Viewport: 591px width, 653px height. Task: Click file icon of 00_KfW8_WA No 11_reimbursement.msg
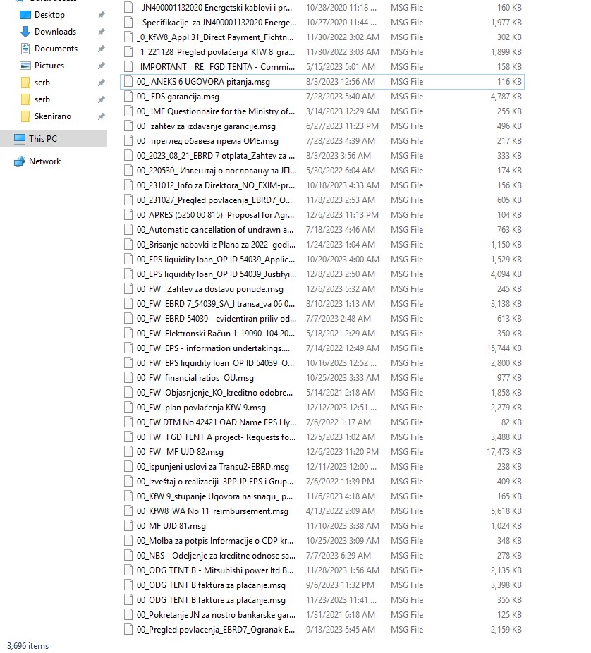pos(128,511)
